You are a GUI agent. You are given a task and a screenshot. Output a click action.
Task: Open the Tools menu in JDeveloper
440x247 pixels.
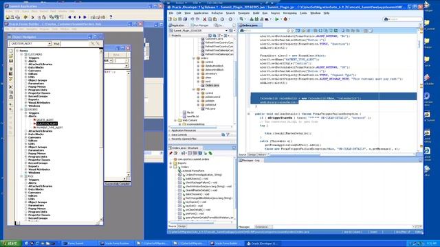pyautogui.click(x=303, y=13)
